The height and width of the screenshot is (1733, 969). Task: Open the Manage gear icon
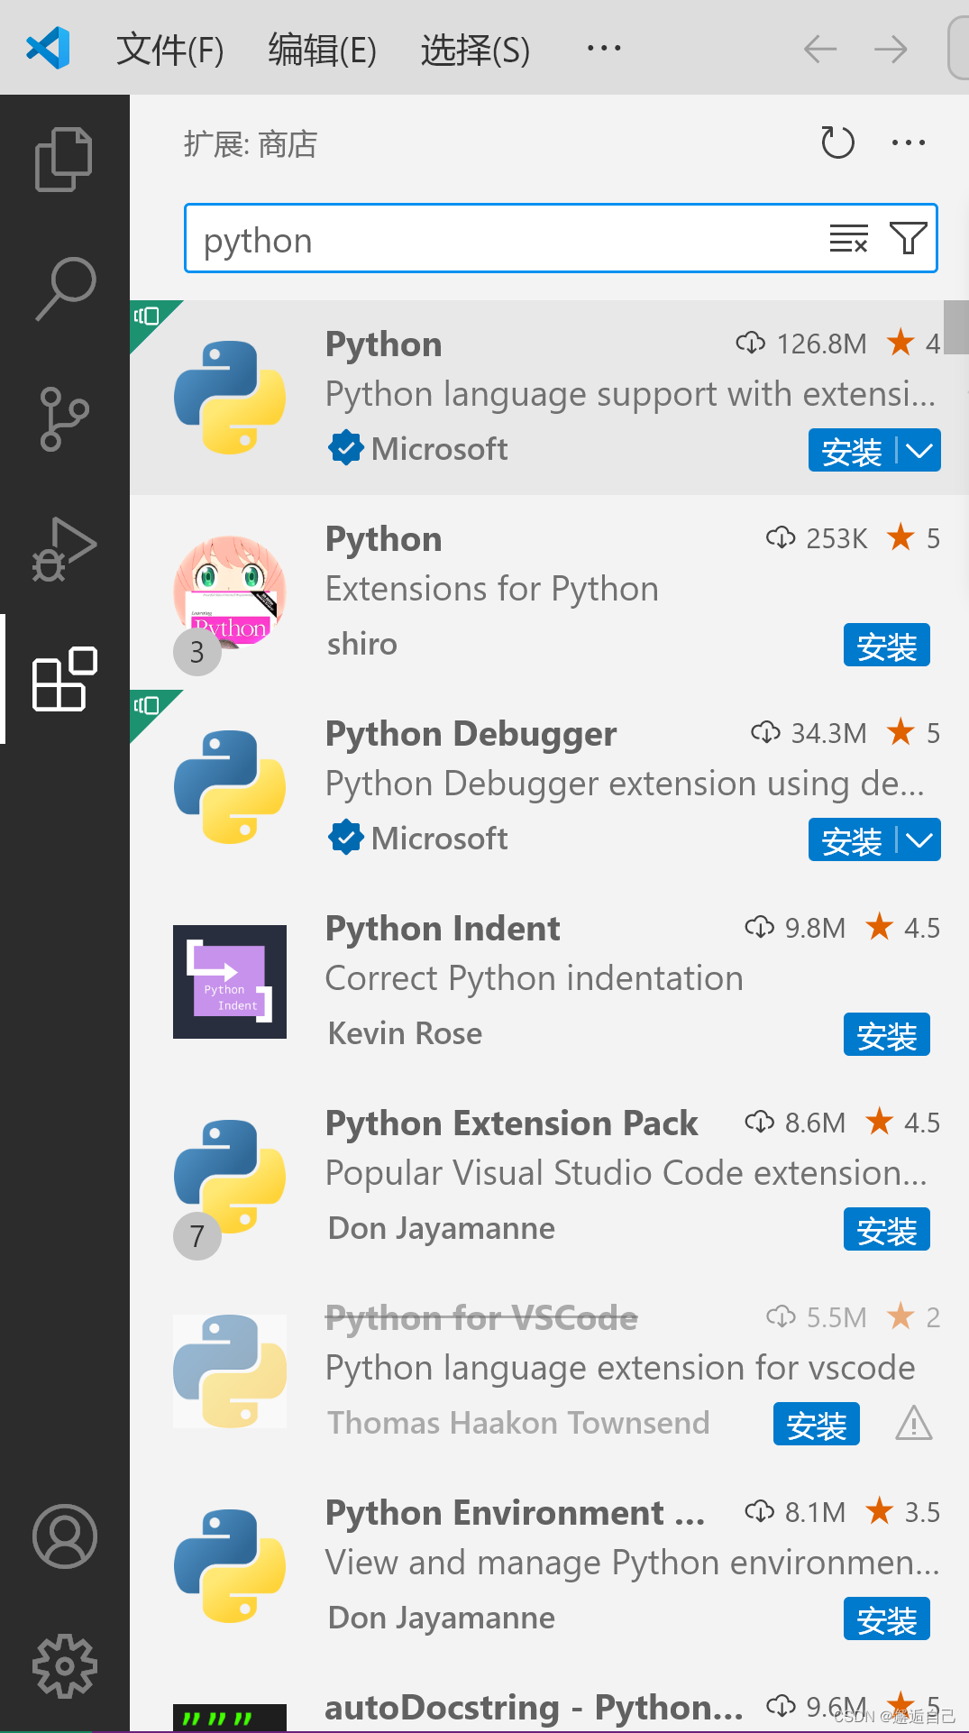pos(64,1665)
